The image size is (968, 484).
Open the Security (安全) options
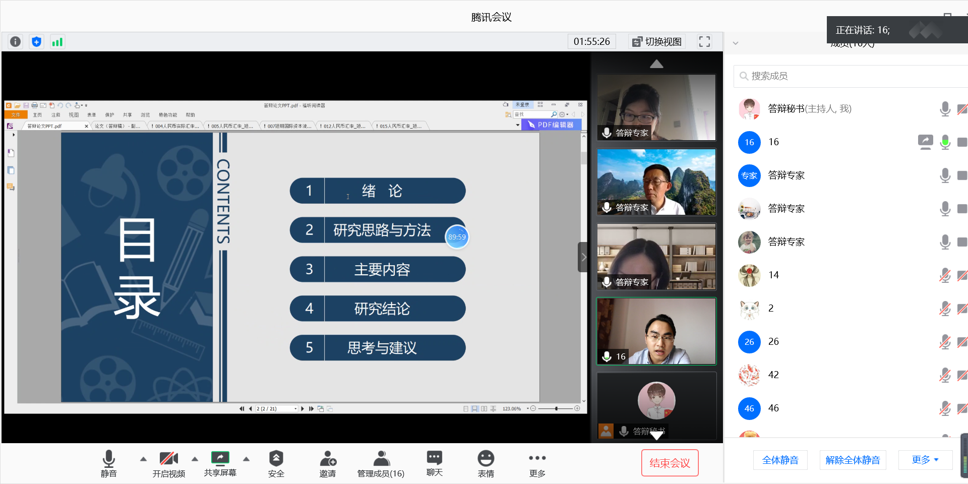click(x=276, y=463)
